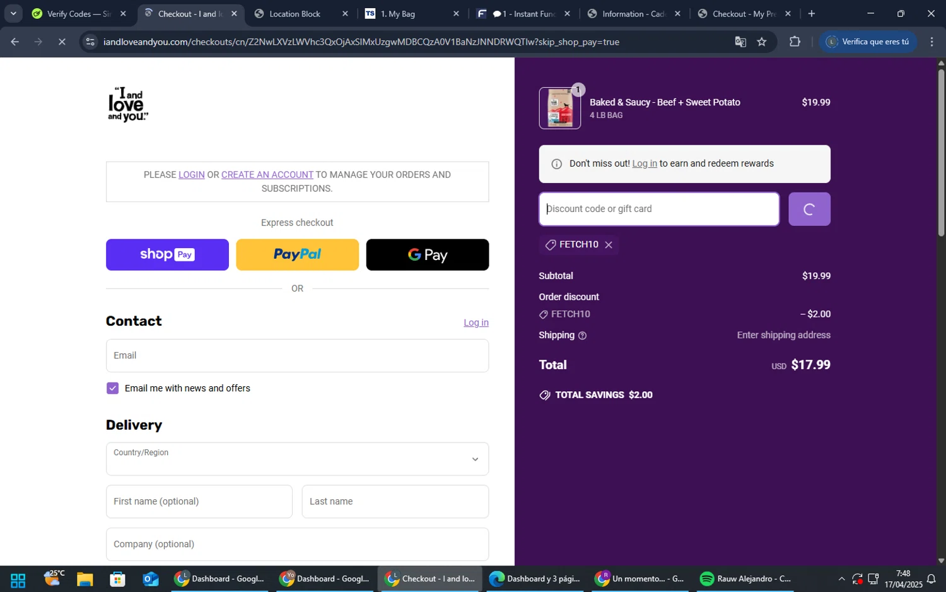Open Microsoft Store from the taskbar
The height and width of the screenshot is (592, 946).
coord(117,579)
